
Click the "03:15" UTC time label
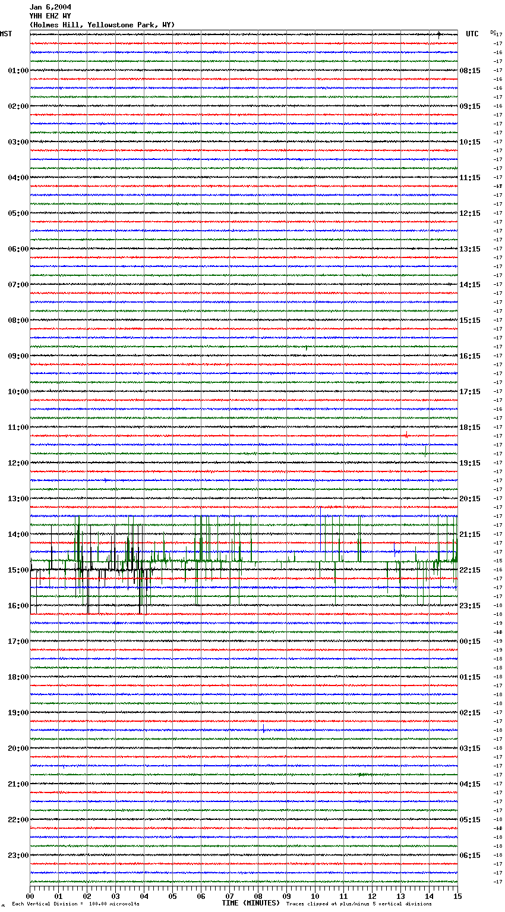[x=470, y=749]
